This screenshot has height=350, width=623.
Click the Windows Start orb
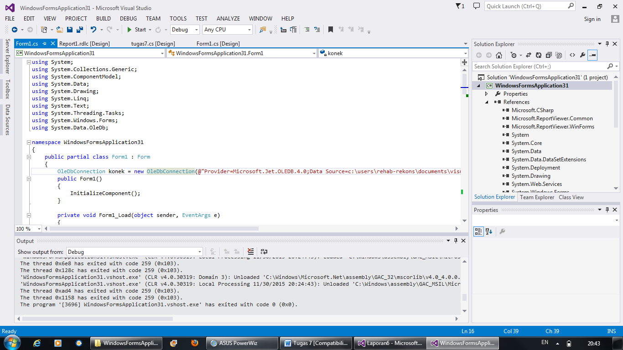click(12, 342)
